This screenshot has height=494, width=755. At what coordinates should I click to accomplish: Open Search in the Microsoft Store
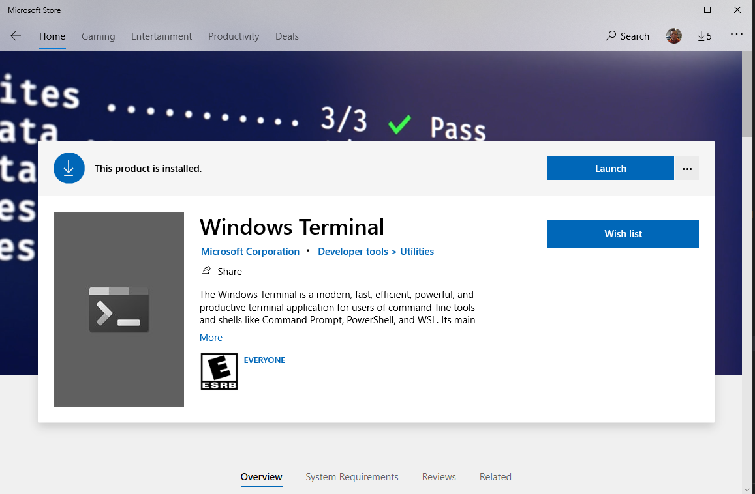626,36
